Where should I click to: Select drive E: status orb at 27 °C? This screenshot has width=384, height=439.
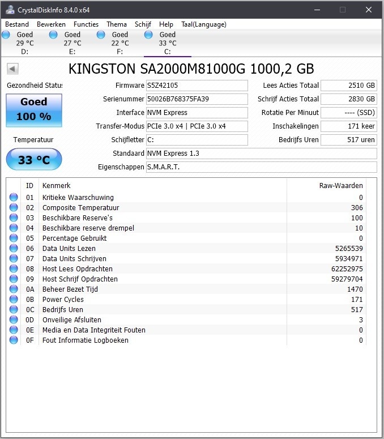[53, 35]
